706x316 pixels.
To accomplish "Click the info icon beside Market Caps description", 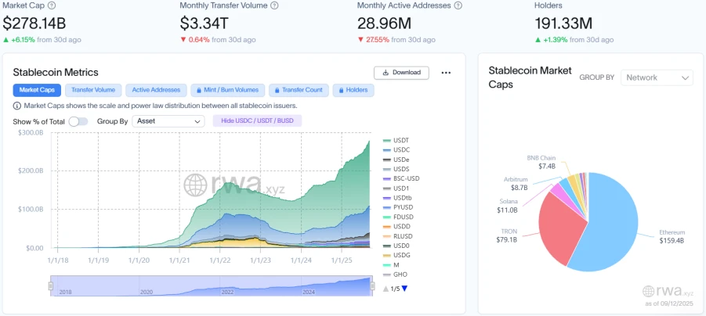I will pyautogui.click(x=17, y=106).
